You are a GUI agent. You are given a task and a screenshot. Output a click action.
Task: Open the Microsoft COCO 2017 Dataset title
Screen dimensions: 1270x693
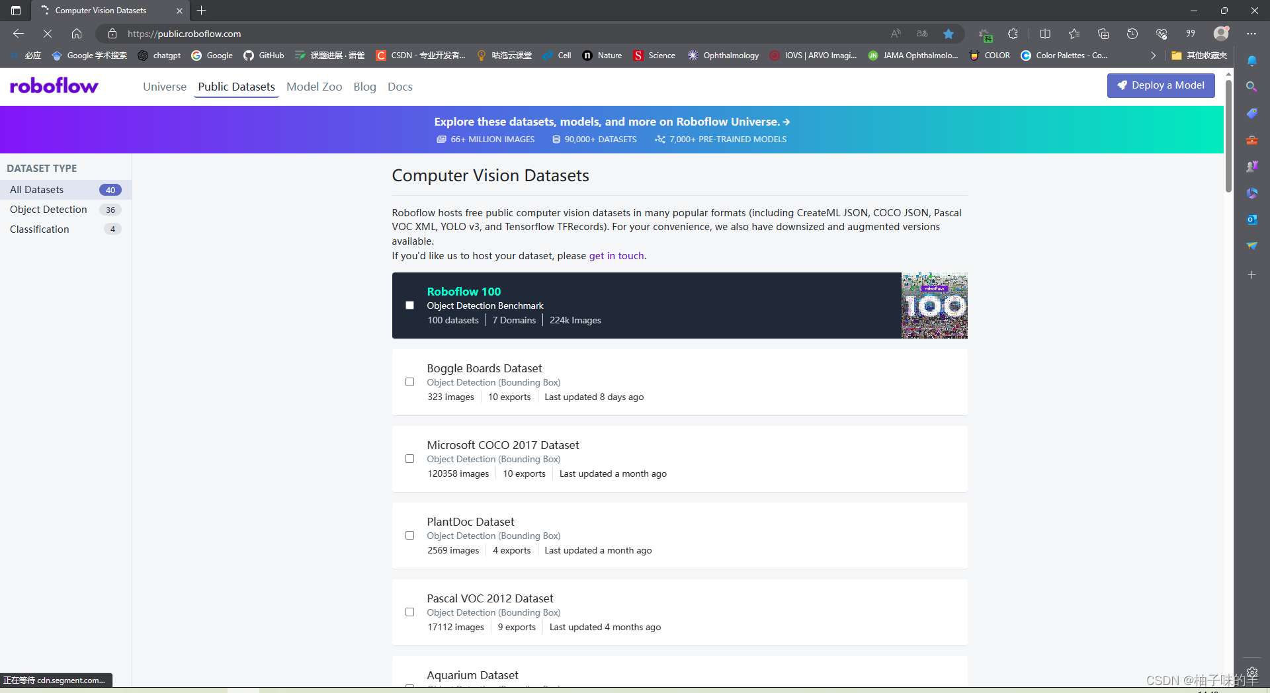(x=503, y=445)
